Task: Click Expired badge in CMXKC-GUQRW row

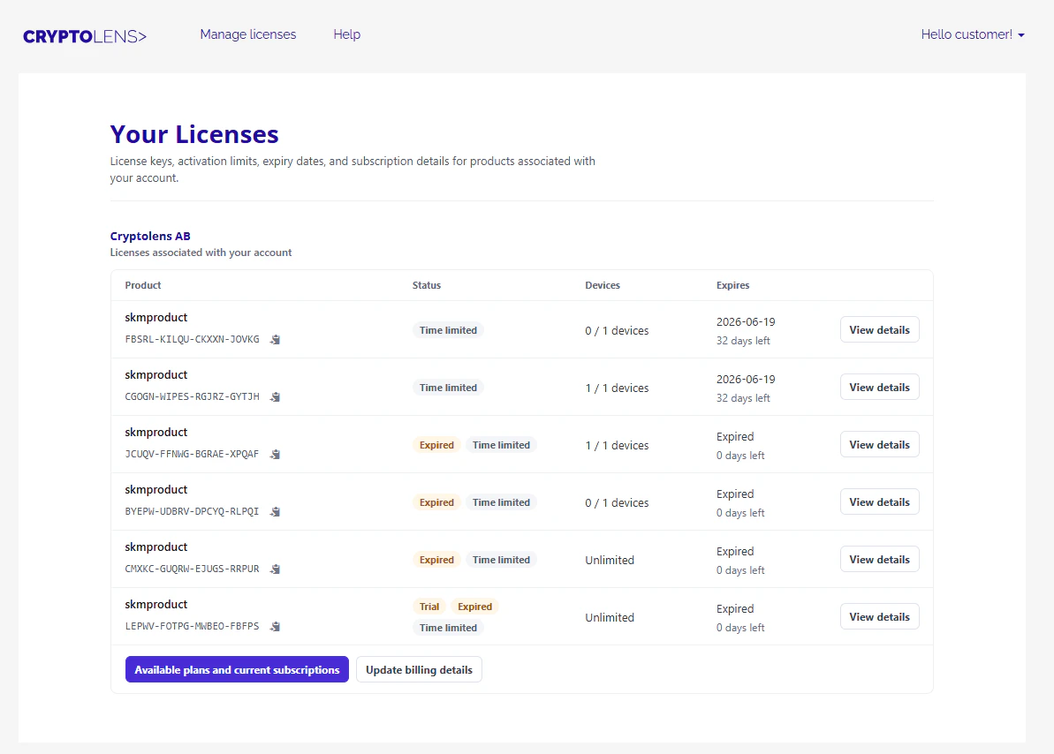Action: (x=436, y=560)
